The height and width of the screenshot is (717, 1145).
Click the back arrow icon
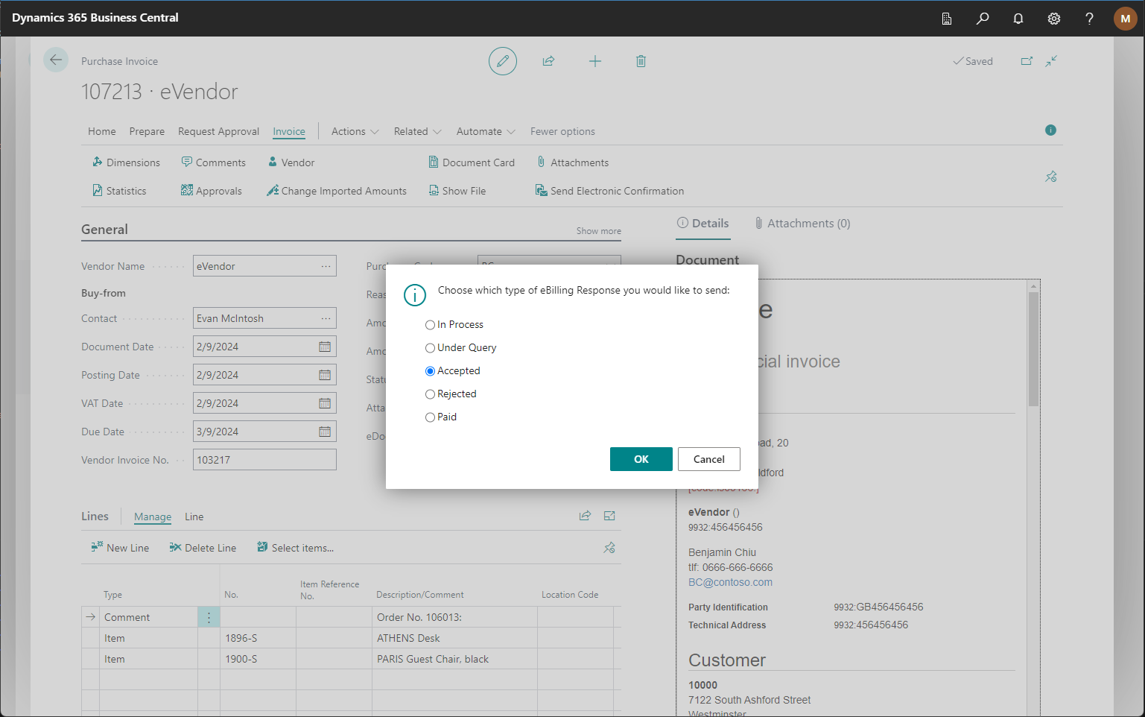(56, 60)
